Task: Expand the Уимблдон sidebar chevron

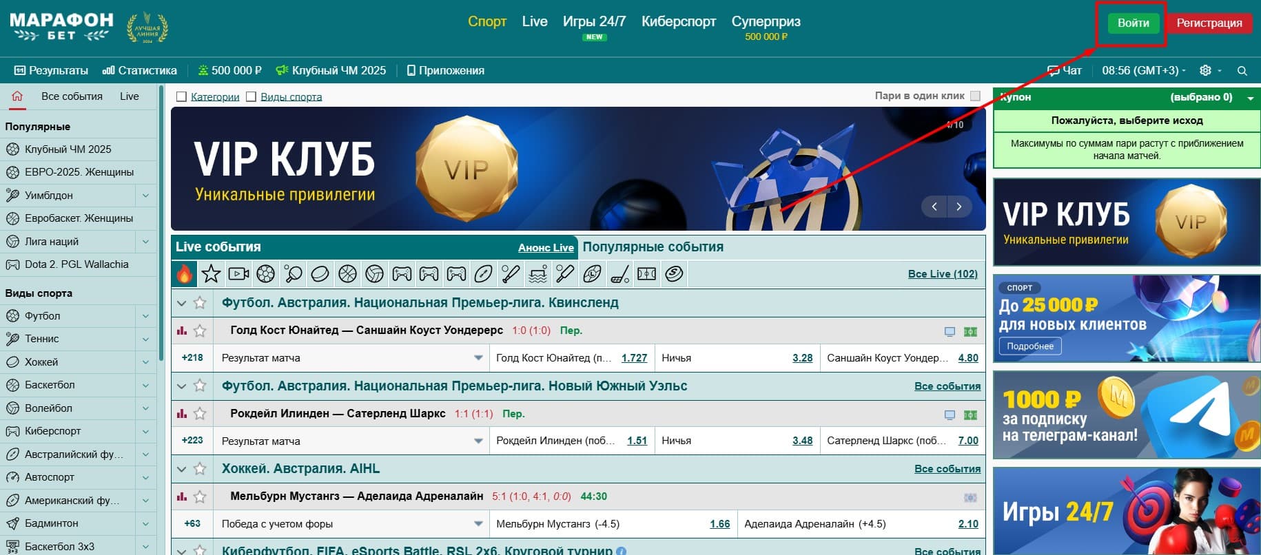Action: point(145,196)
